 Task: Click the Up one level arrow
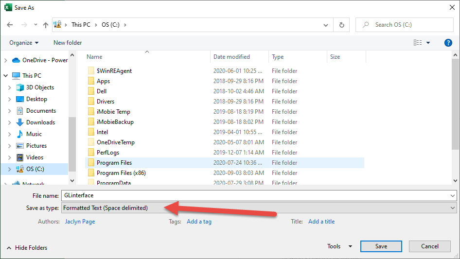(x=46, y=25)
